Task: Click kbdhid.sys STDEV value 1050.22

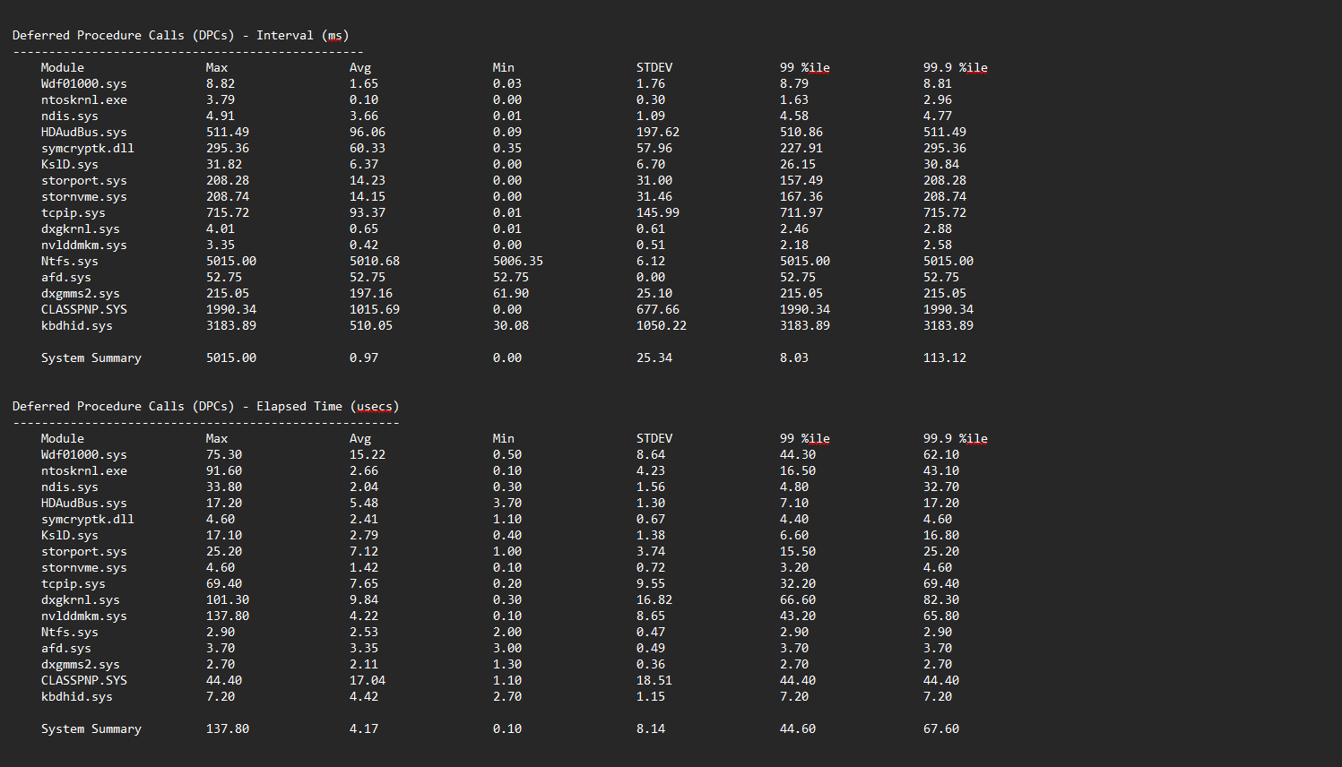Action: pyautogui.click(x=661, y=326)
